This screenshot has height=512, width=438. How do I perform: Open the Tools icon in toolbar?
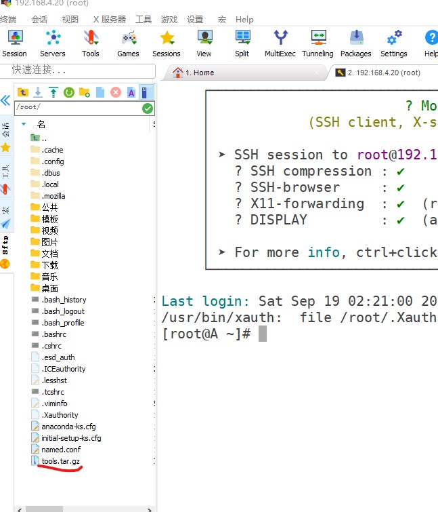point(91,43)
